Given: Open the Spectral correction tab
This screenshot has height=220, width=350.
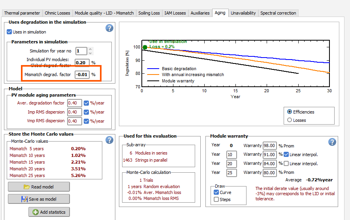Looking at the screenshot, I should [x=278, y=13].
